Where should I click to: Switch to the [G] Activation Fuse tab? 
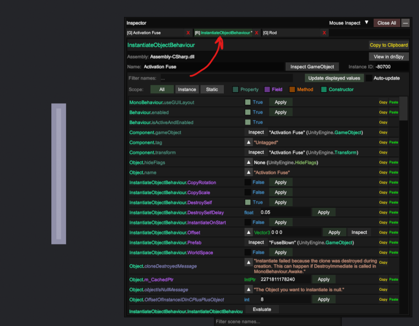pos(155,33)
